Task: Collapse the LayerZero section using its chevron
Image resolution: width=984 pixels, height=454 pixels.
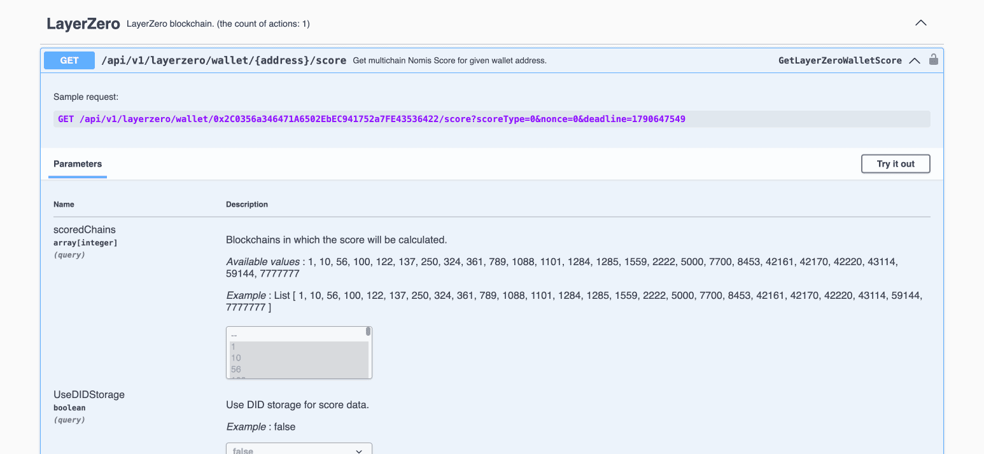Action: pyautogui.click(x=920, y=22)
